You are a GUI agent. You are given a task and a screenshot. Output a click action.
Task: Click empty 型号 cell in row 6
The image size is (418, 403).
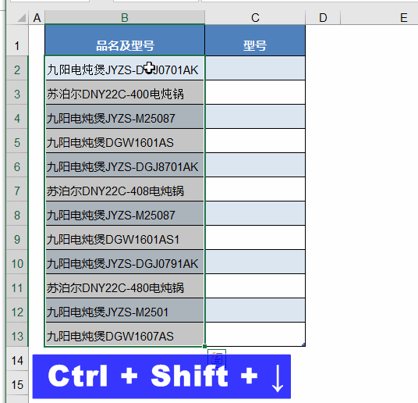[x=255, y=166]
